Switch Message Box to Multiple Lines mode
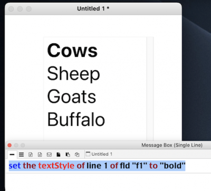 click(x=21, y=155)
